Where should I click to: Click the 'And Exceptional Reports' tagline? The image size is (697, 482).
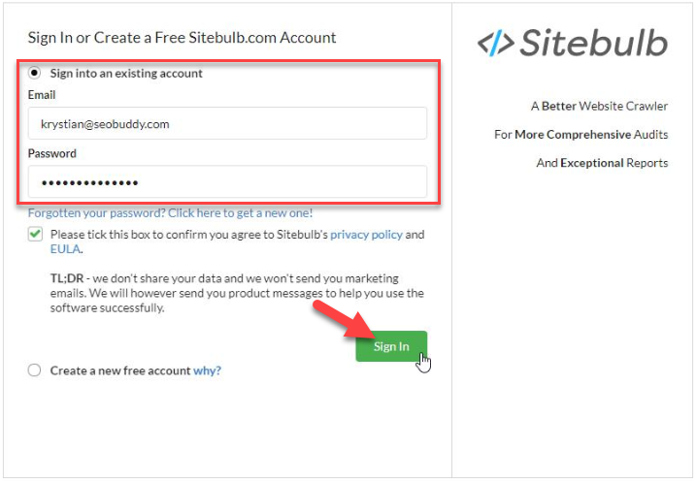tap(602, 163)
